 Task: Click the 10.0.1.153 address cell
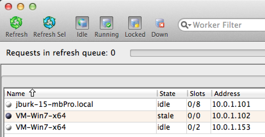[x=231, y=127]
